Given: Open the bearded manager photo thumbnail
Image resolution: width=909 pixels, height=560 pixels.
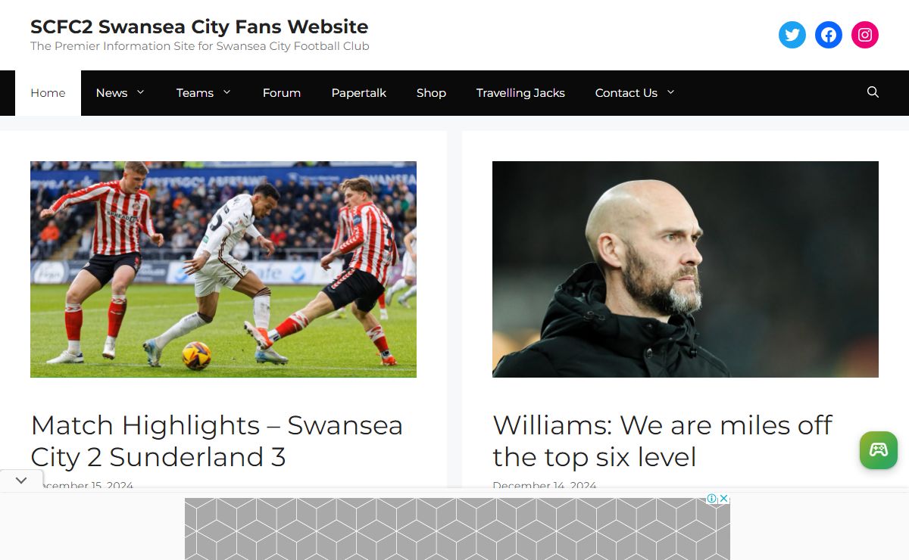Looking at the screenshot, I should [686, 269].
